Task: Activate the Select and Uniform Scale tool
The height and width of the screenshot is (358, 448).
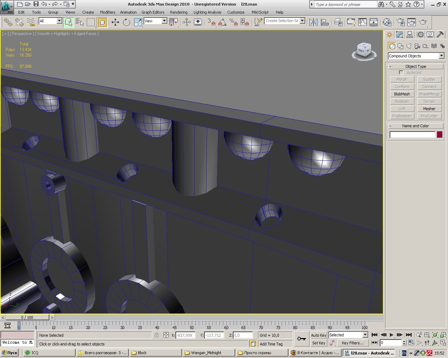Action: (138, 22)
